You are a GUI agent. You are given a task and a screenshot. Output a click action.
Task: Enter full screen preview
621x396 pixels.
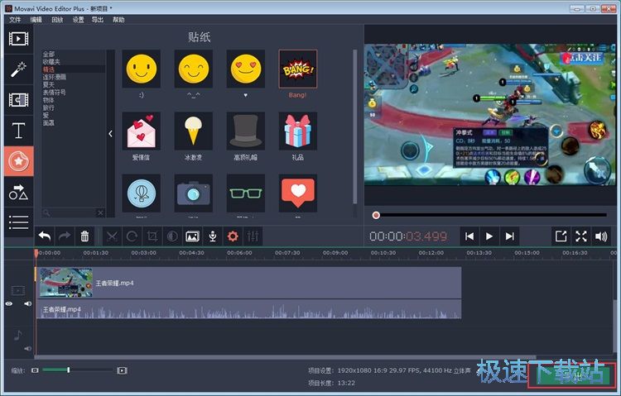tap(581, 236)
